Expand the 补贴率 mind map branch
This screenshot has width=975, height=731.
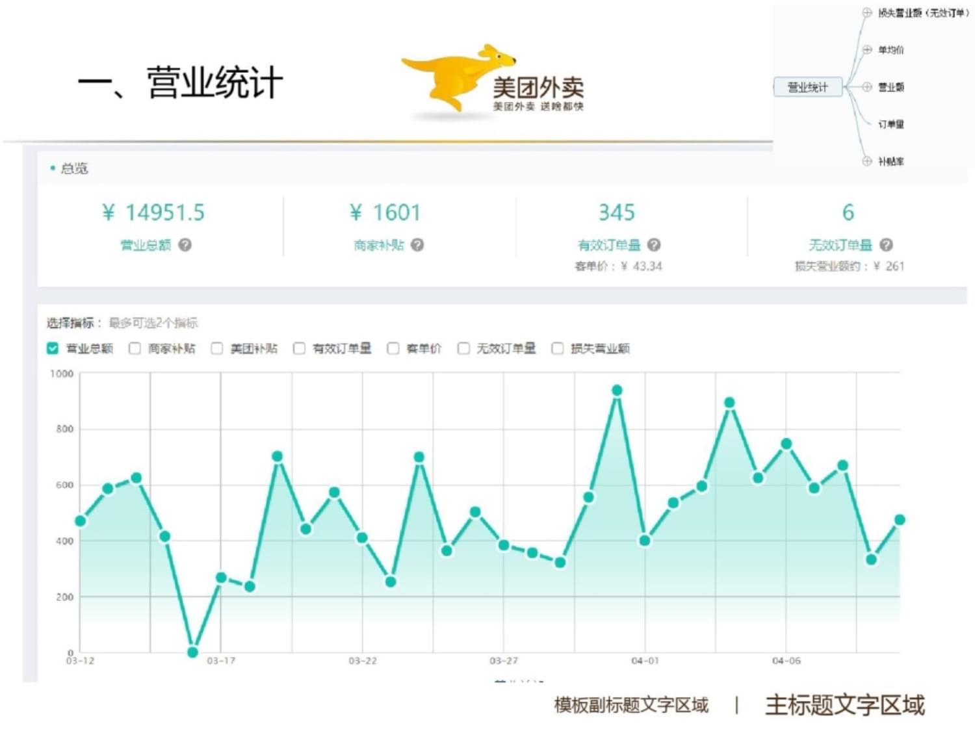866,161
